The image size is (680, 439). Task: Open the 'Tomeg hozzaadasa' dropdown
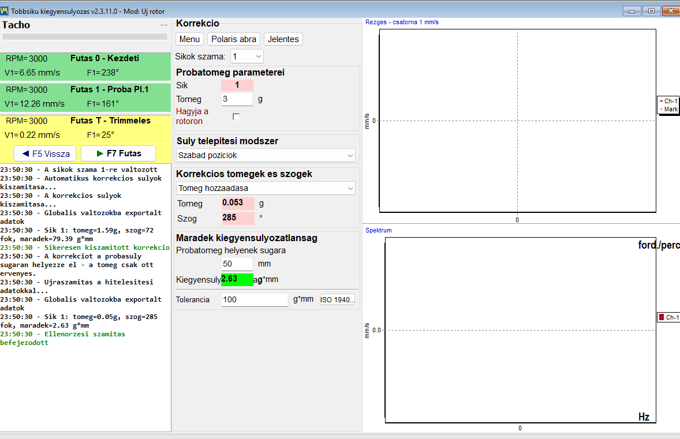point(266,188)
